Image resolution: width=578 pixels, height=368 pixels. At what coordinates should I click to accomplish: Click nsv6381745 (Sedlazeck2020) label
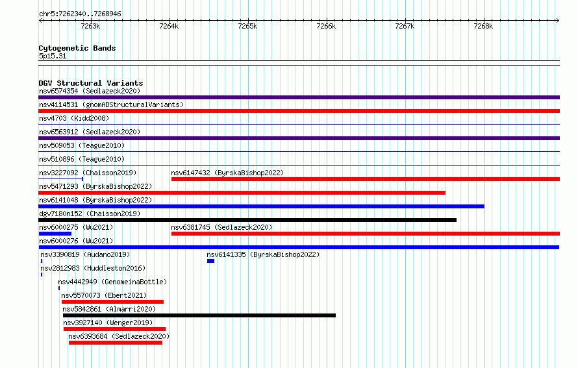coord(221,227)
